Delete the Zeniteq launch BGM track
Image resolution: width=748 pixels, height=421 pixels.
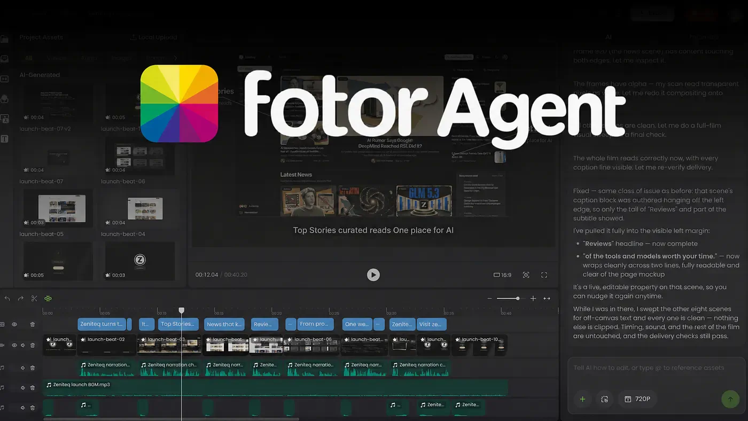(x=33, y=387)
